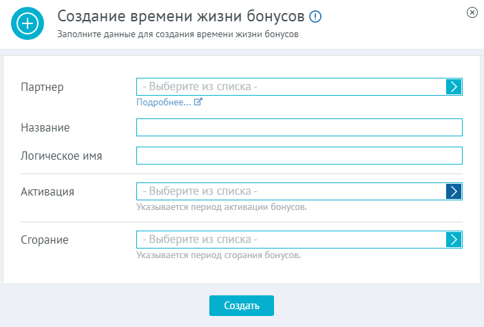Focus the Логическое имя text field
This screenshot has height=327, width=484.
click(299, 156)
